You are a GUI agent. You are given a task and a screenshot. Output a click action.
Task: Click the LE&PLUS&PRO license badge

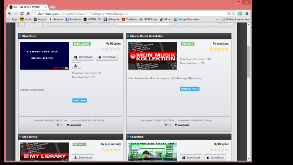[82, 44]
